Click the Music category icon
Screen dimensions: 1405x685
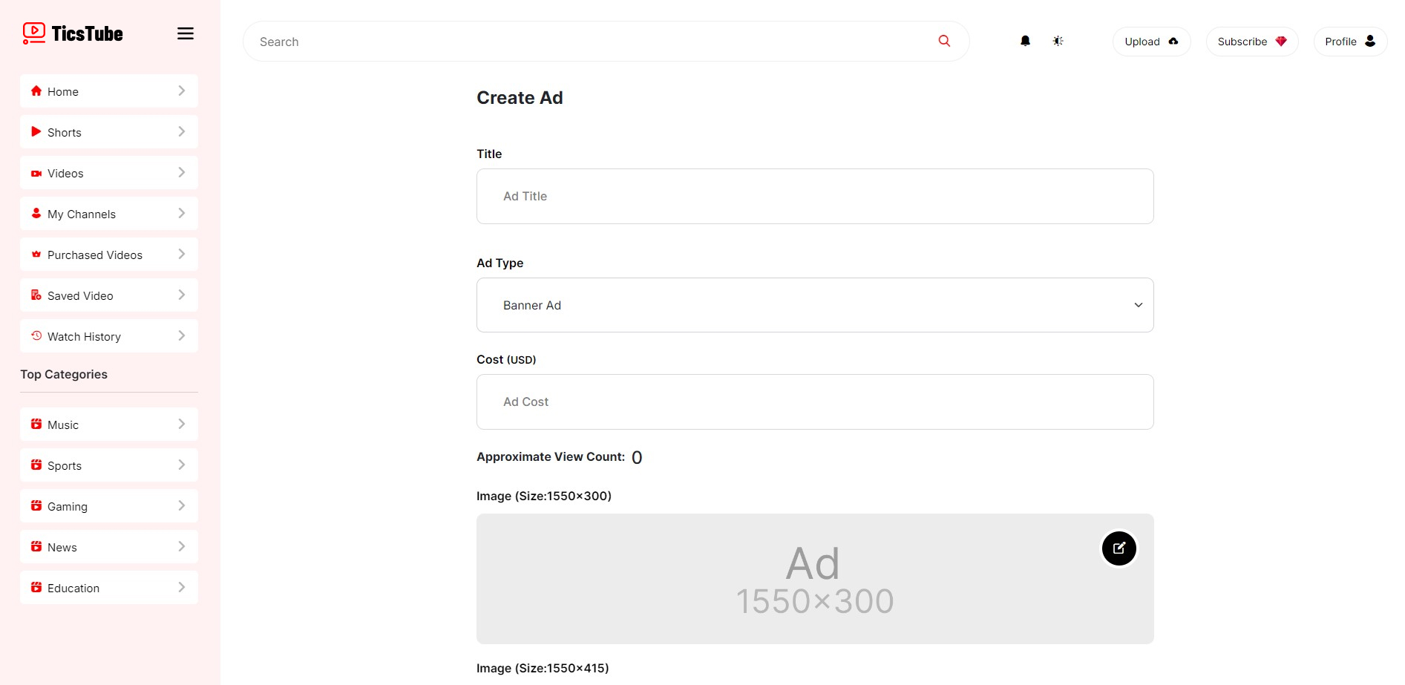click(36, 425)
